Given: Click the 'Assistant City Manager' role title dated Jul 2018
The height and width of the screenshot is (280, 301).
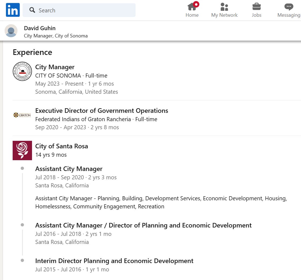Looking at the screenshot, I should (x=69, y=169).
